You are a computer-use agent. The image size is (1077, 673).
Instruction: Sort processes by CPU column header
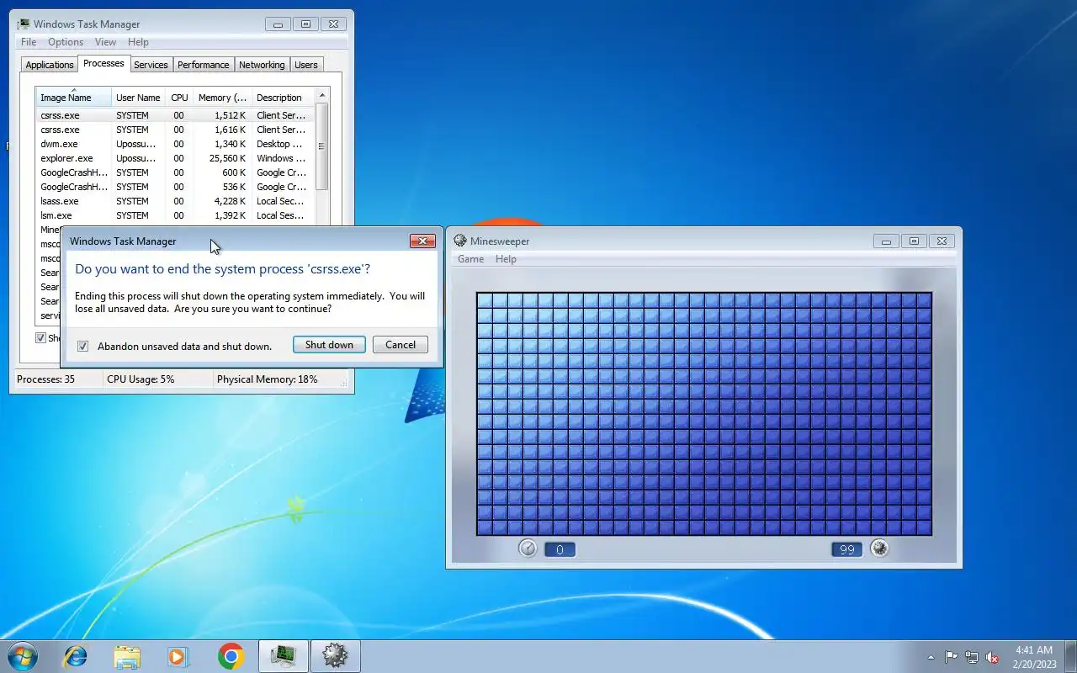coord(179,97)
